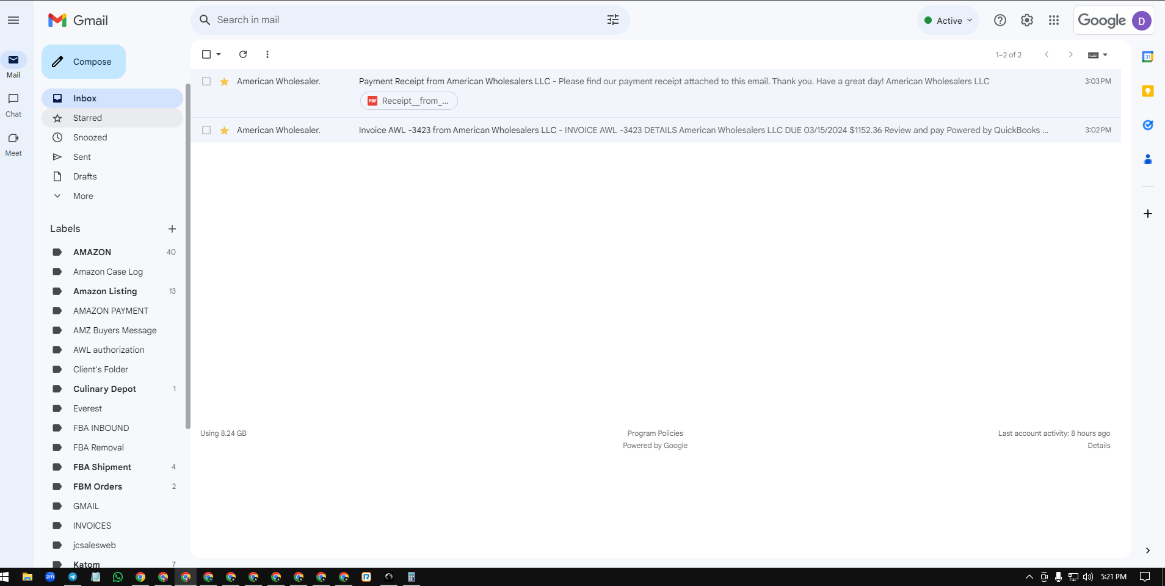The width and height of the screenshot is (1165, 586).
Task: Click the Using 8.24 GB storage text
Action: click(223, 433)
